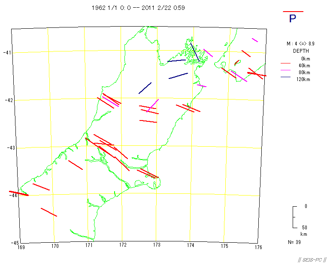Click the longitude label "175"
This screenshot has height=265, width=336.
(x=224, y=246)
